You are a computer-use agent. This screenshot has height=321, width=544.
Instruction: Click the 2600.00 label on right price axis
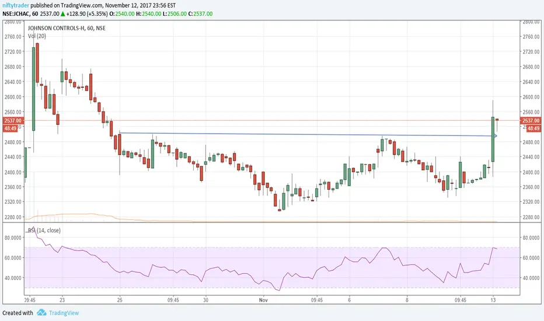[531, 97]
